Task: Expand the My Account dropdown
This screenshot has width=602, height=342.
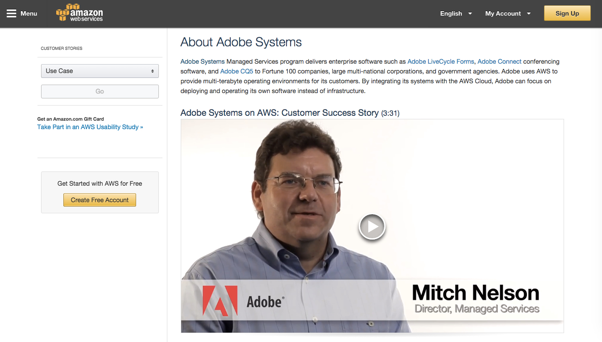Action: 503,13
